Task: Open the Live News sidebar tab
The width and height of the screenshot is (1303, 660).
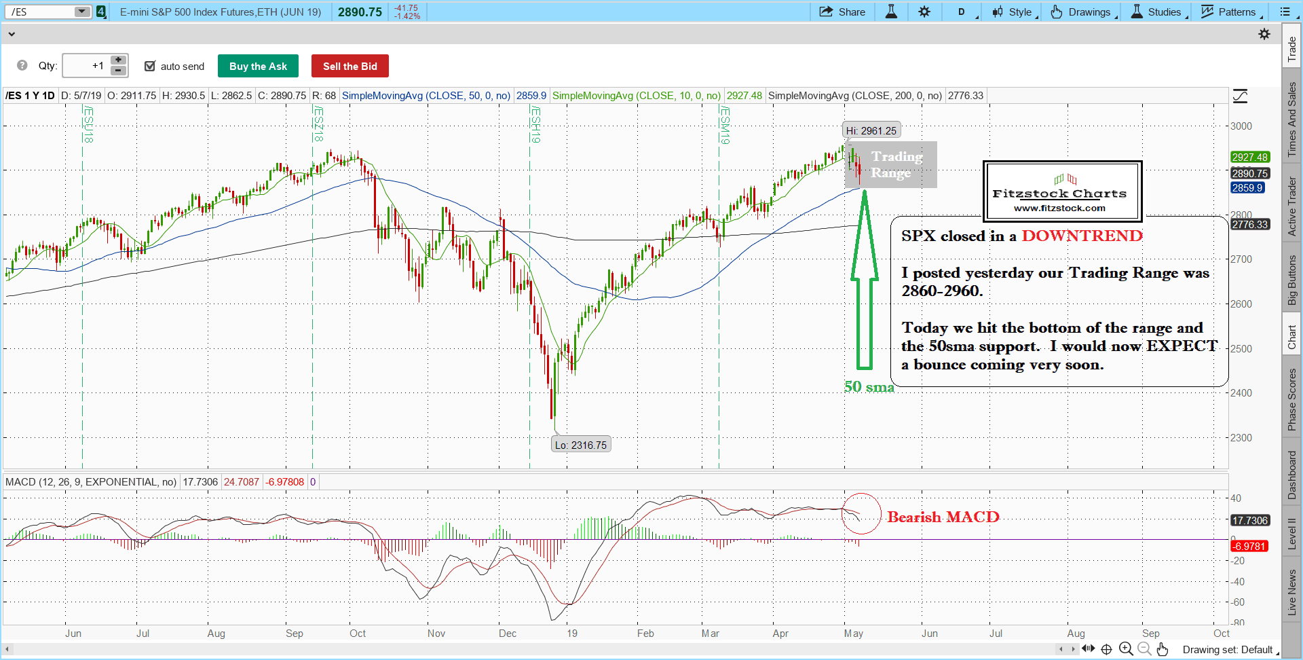Action: (1292, 592)
